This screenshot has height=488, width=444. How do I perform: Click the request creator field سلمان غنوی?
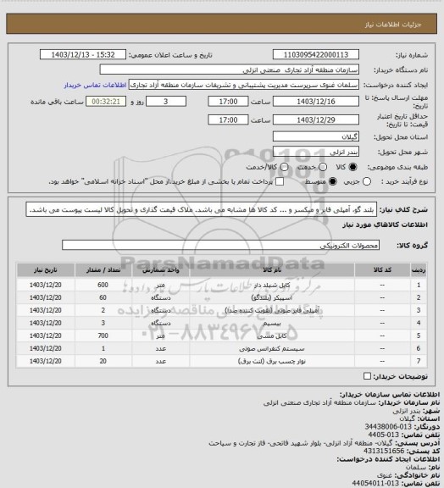coord(244,85)
